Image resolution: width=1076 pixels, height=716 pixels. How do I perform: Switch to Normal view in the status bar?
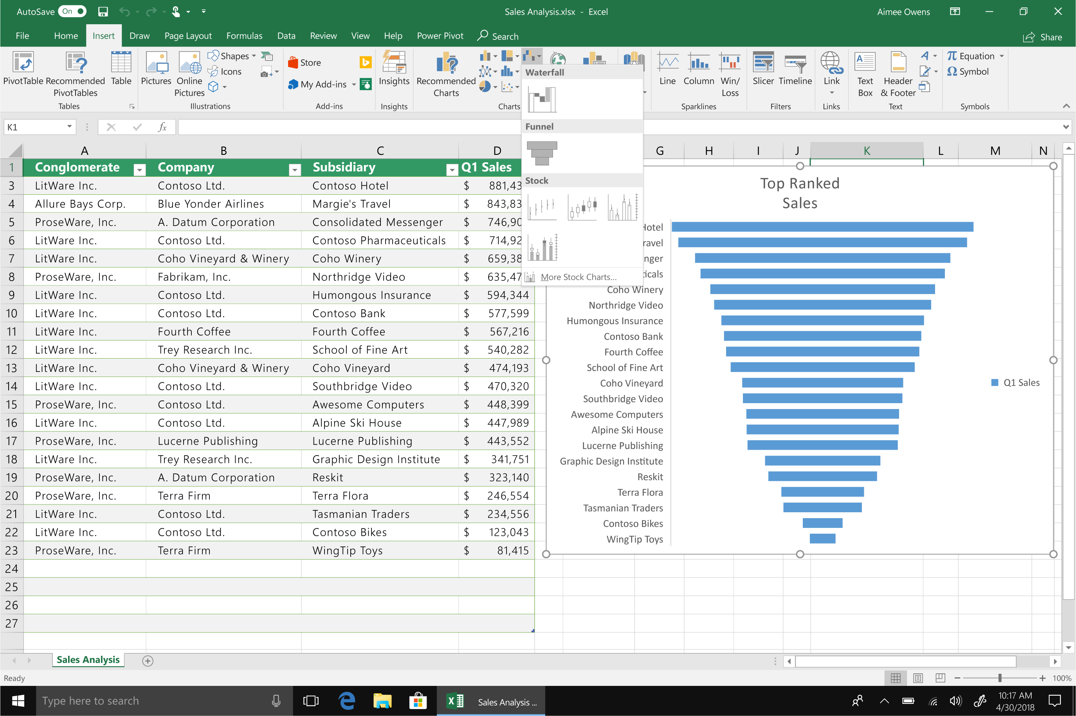(x=896, y=678)
